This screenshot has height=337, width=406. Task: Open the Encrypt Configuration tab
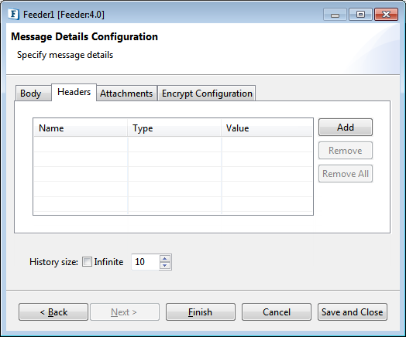[207, 94]
